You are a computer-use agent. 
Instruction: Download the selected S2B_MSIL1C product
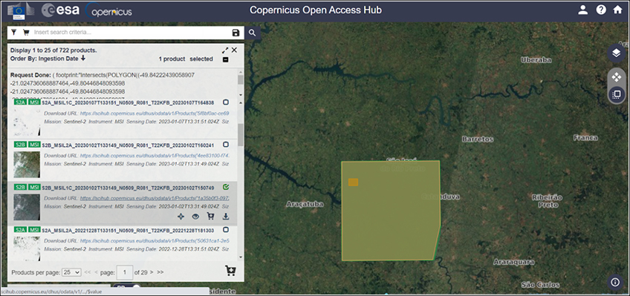226,217
